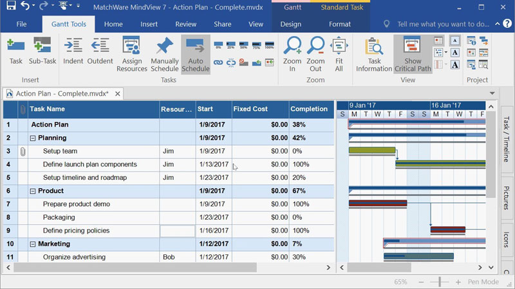Set 50% completion for the task
Screen dimensions: 515x289
click(244, 45)
